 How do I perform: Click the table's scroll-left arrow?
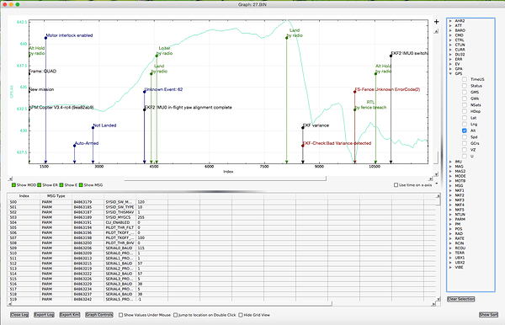tap(9, 304)
